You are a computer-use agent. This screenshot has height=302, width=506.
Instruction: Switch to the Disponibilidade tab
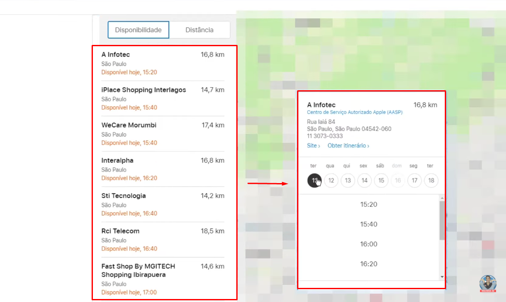[138, 30]
